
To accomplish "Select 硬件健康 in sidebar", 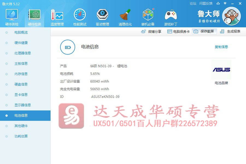I will (x=25, y=43).
